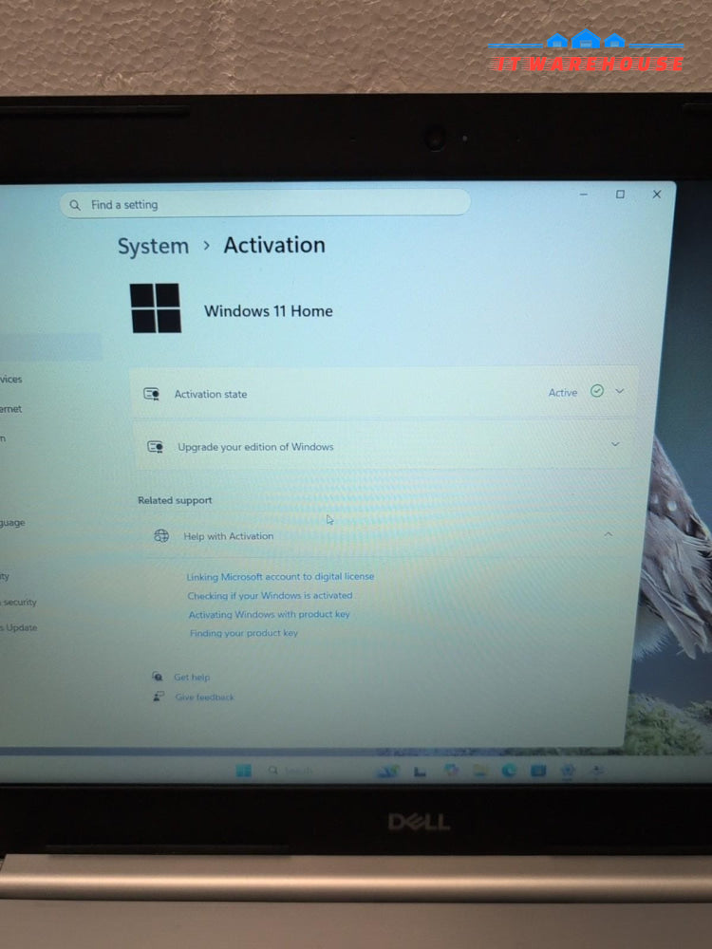Open the Copilot taskbar icon
This screenshot has width=712, height=949.
tap(450, 770)
